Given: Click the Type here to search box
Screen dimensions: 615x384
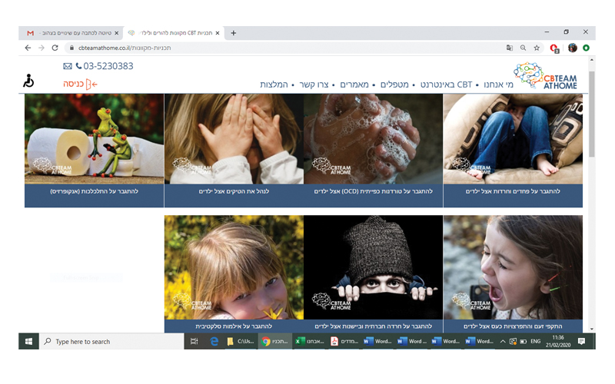Looking at the screenshot, I should coord(111,341).
